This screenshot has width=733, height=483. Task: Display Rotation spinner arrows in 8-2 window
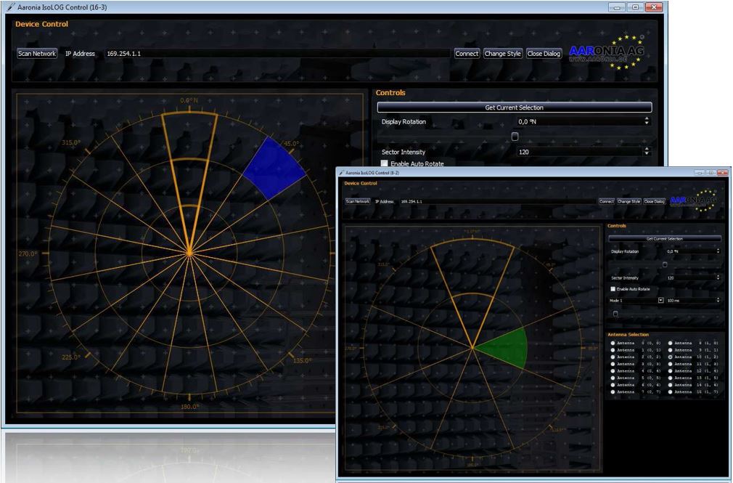[718, 251]
